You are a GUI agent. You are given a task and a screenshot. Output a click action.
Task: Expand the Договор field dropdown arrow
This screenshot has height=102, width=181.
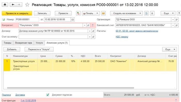[x=90, y=31]
